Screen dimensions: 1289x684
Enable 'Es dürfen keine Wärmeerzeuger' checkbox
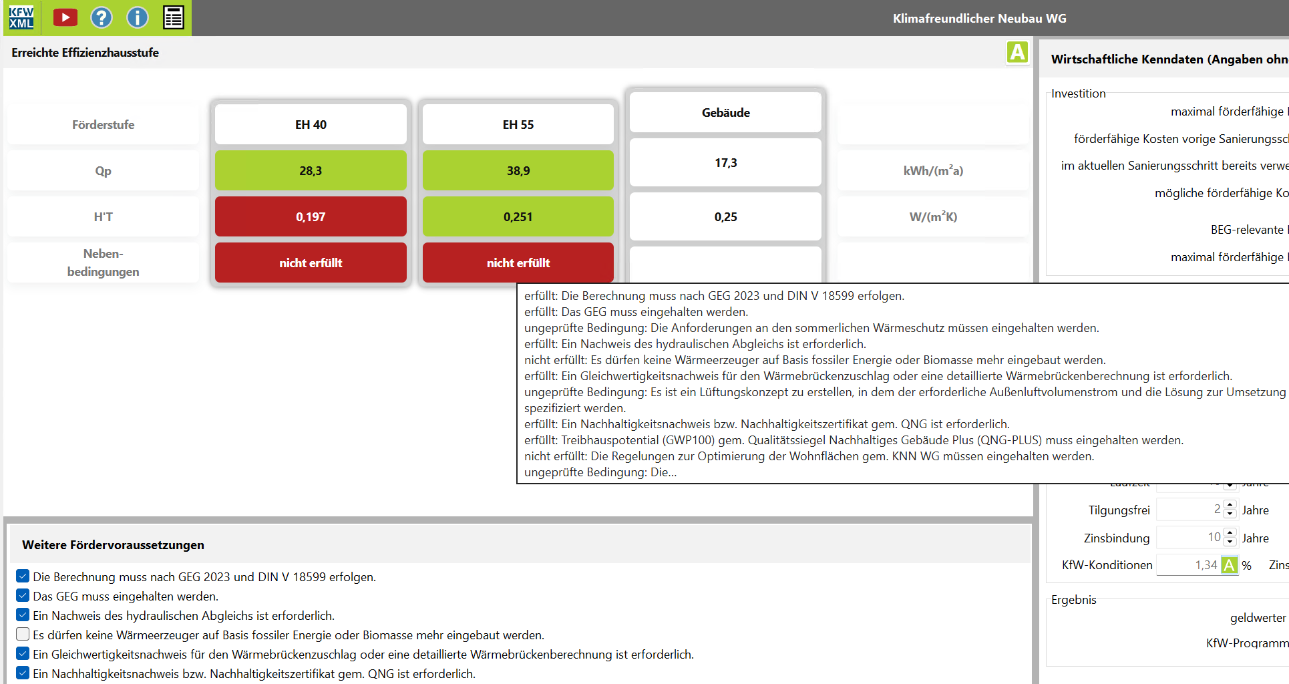pos(23,634)
